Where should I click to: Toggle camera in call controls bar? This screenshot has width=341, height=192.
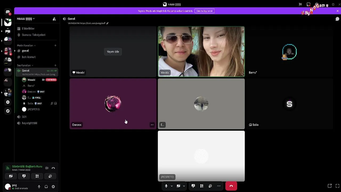[x=178, y=186]
